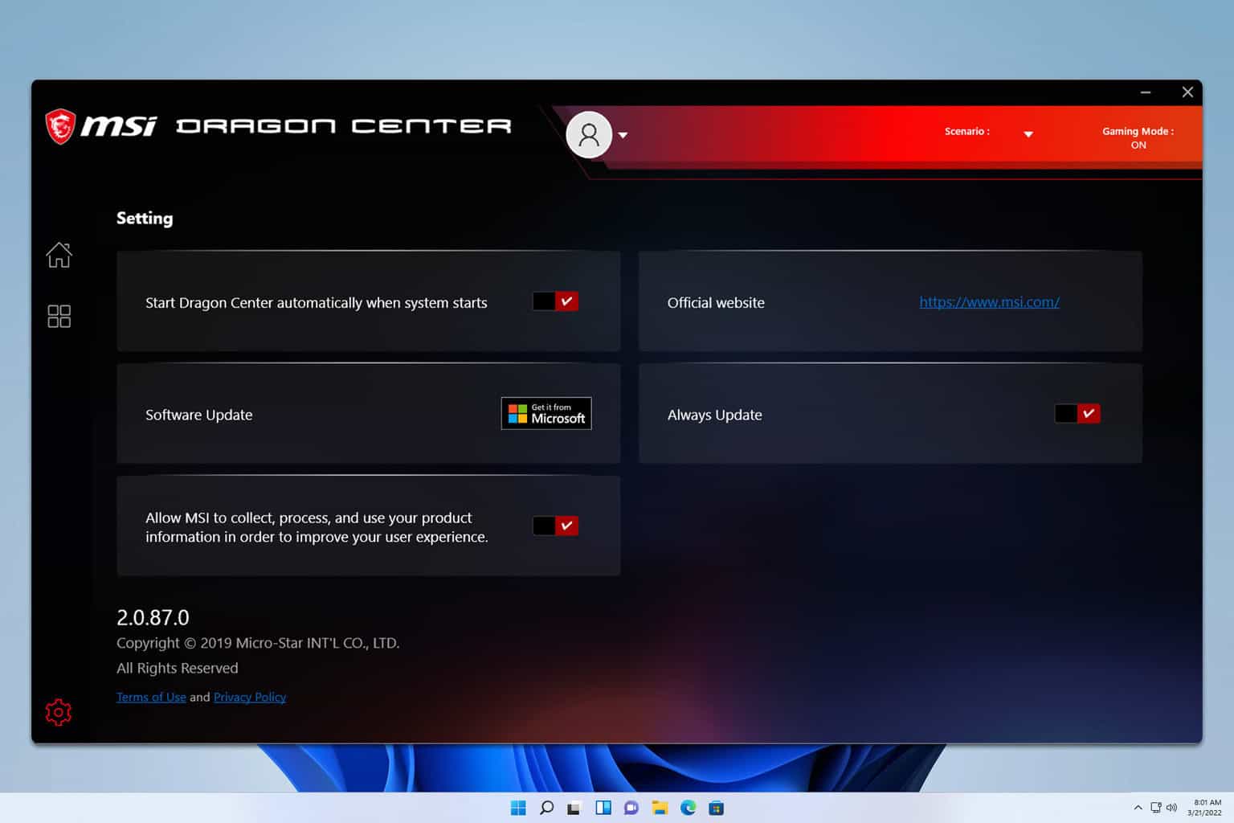Toggle the Always Update switch

tap(1077, 413)
